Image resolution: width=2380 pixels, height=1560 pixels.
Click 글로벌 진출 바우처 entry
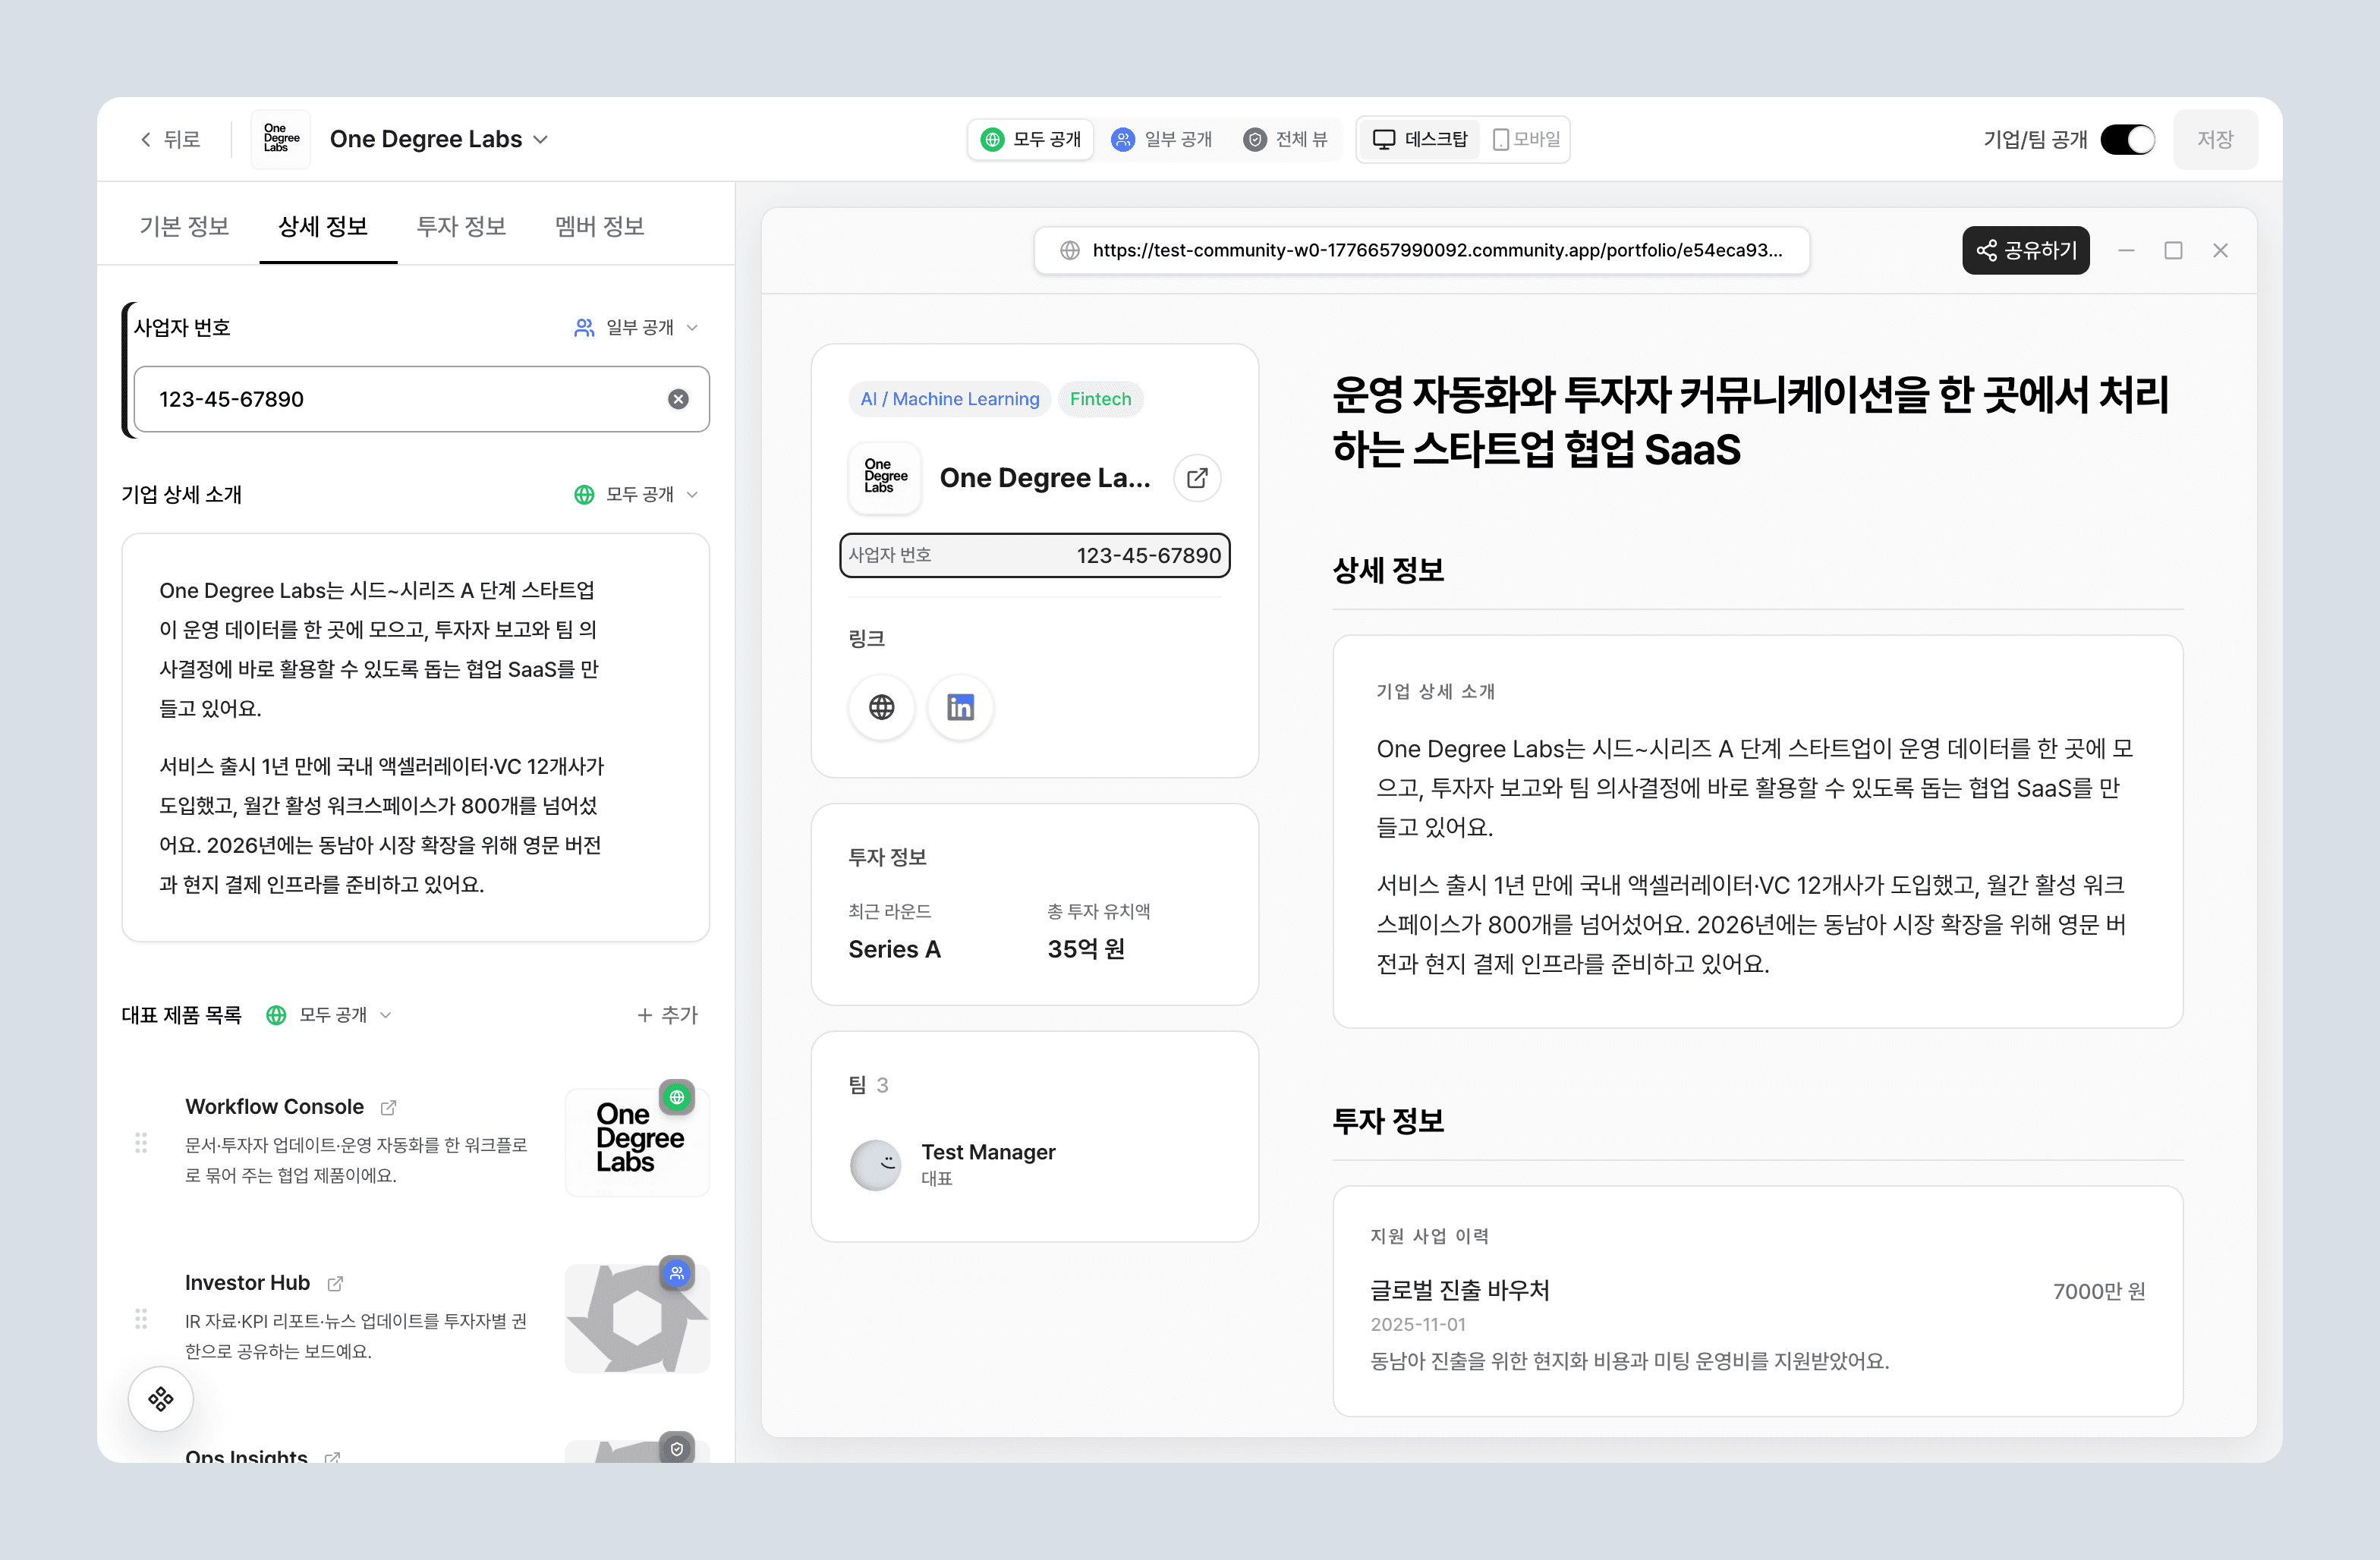click(x=1459, y=1290)
